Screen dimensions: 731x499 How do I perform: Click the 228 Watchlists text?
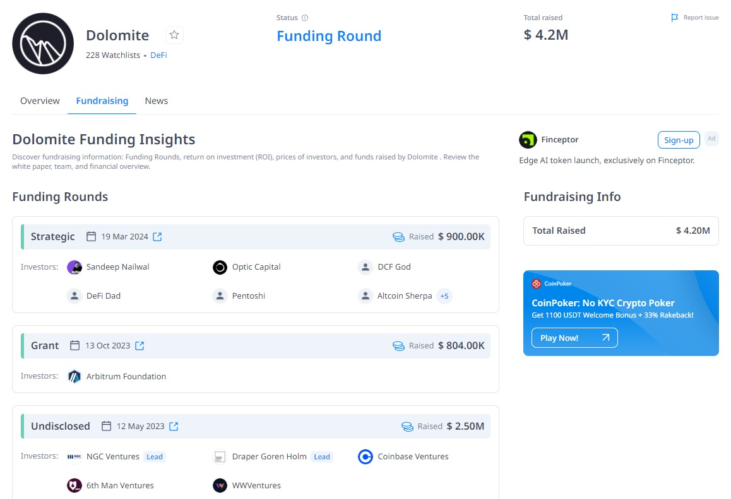pyautogui.click(x=113, y=55)
